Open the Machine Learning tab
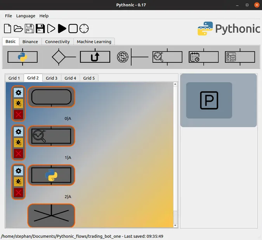The width and height of the screenshot is (262, 240). 94,41
